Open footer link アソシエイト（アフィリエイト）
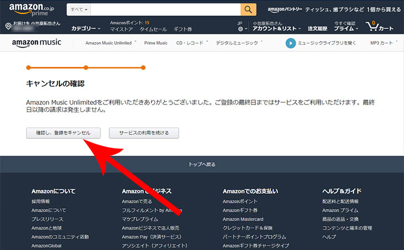This screenshot has width=404, height=250. (155, 246)
